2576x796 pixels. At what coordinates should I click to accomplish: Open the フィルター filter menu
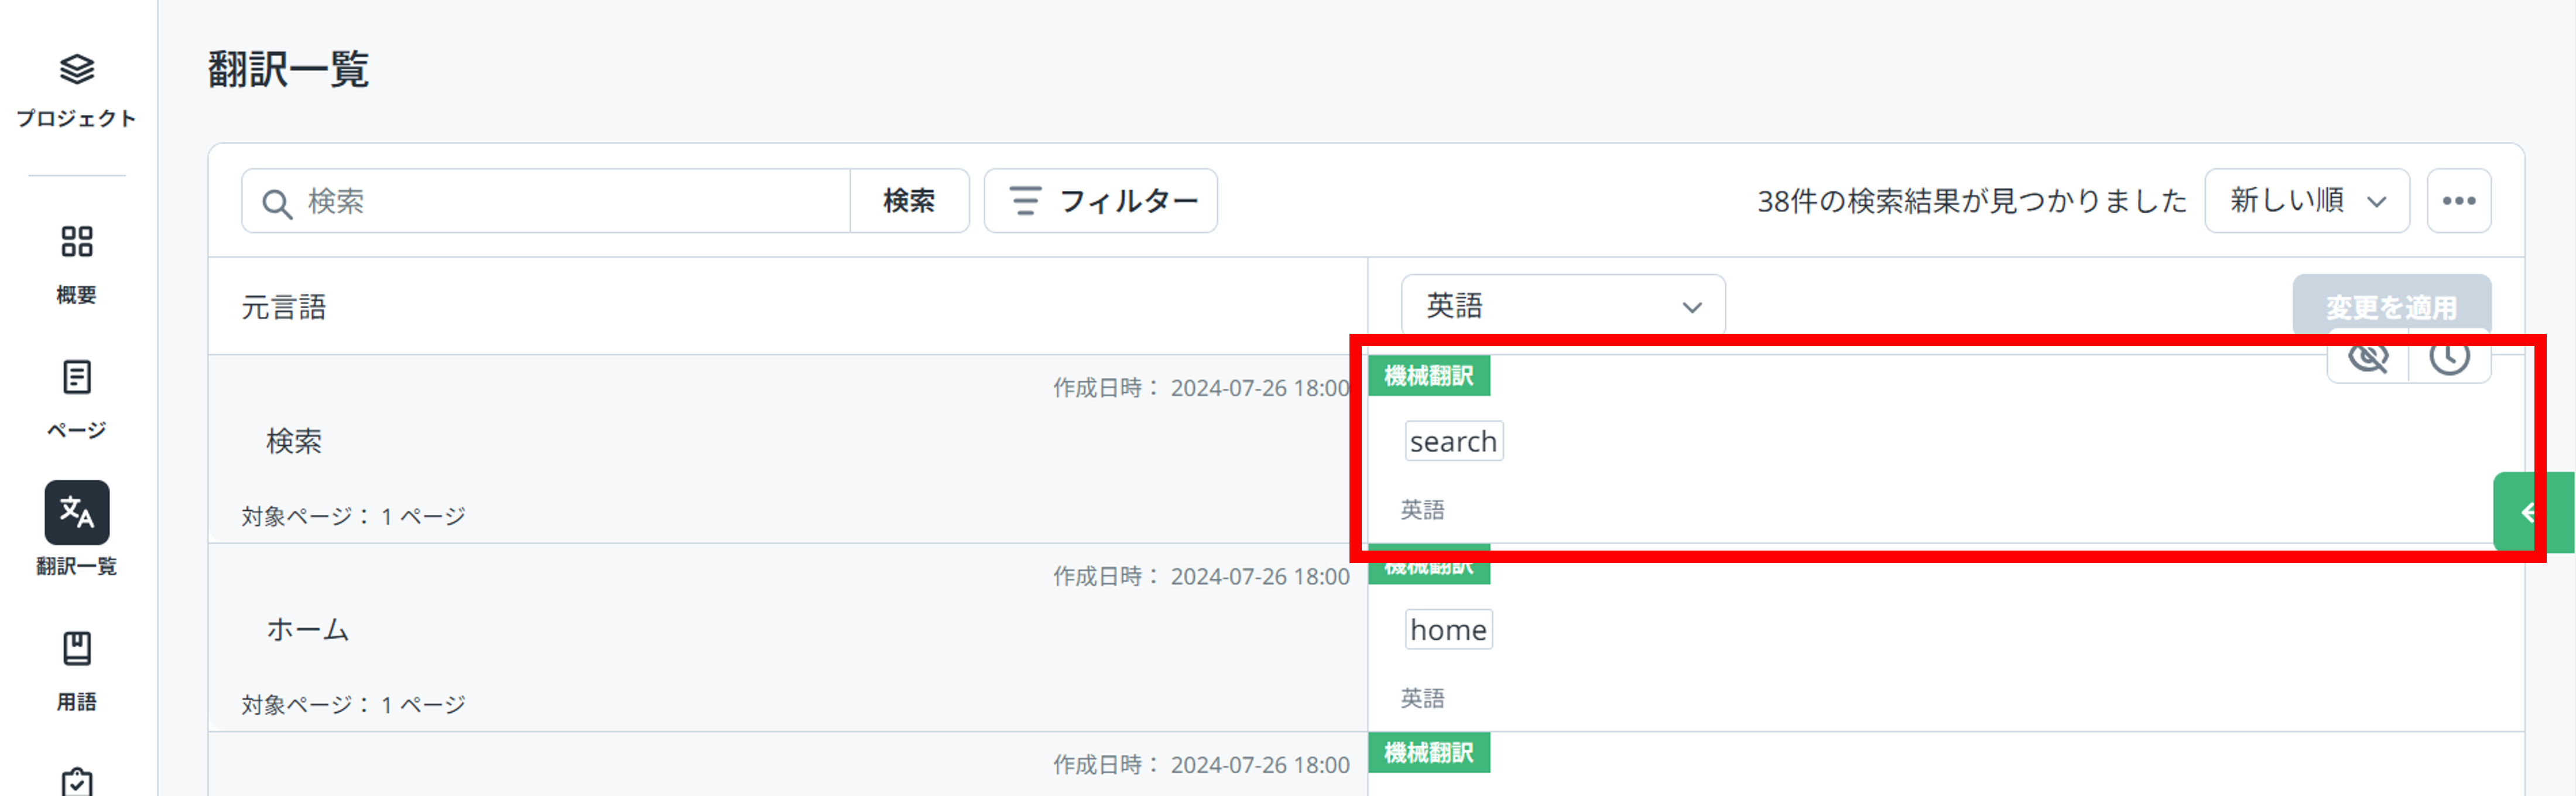coord(1101,201)
